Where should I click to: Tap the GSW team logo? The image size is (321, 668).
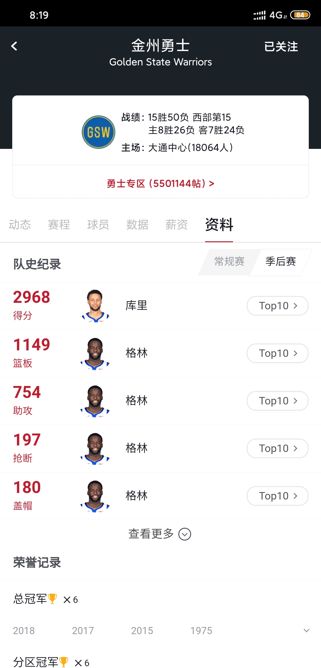pos(98,132)
